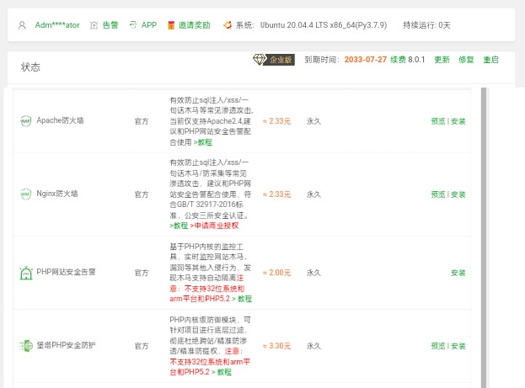Click the Ubuntu system logo icon
Viewport: 525px width, 388px height.
point(227,25)
